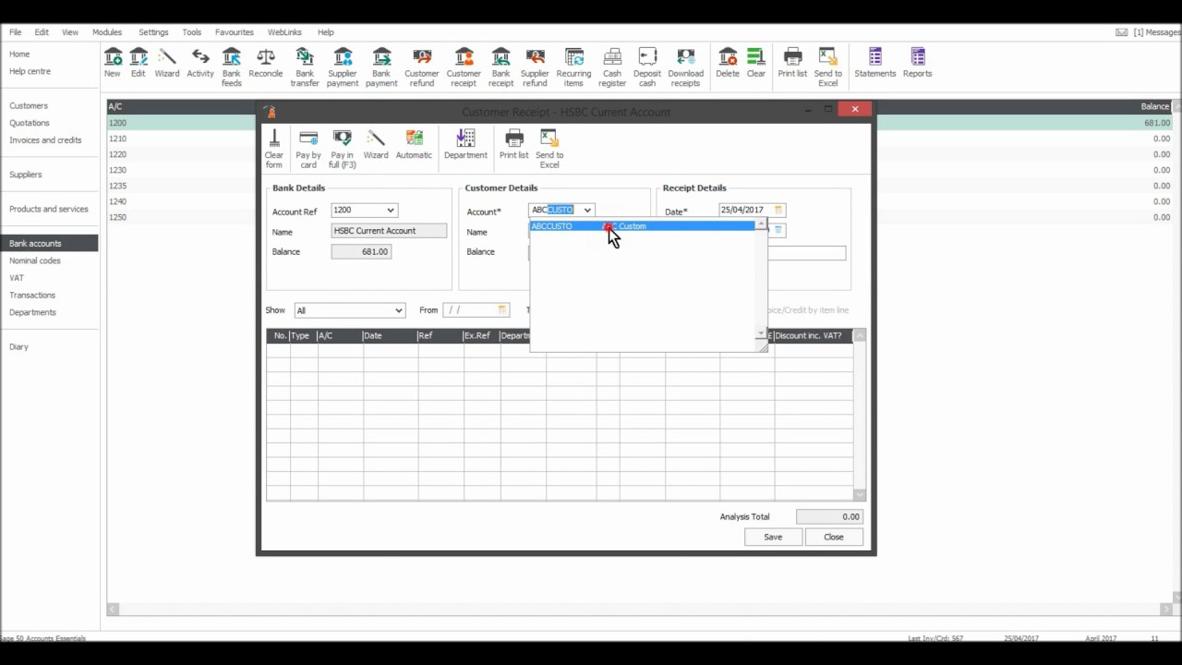Click Clear form in receipt dialog
This screenshot has height=665, width=1182.
point(274,149)
